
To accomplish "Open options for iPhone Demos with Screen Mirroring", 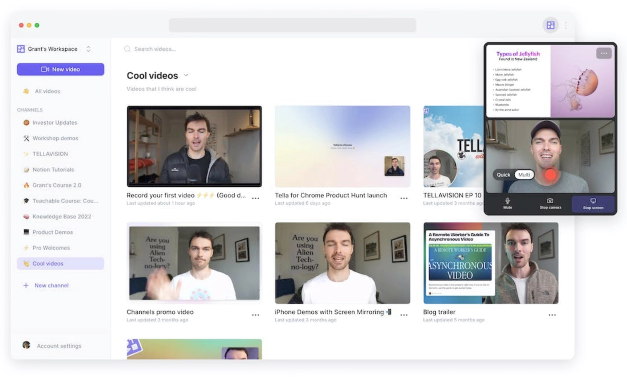I will (x=404, y=315).
